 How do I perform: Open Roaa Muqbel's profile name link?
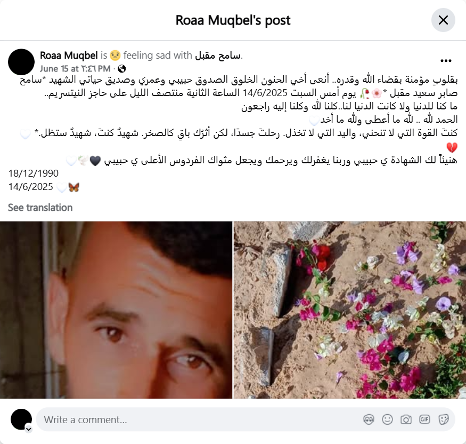pyautogui.click(x=69, y=55)
